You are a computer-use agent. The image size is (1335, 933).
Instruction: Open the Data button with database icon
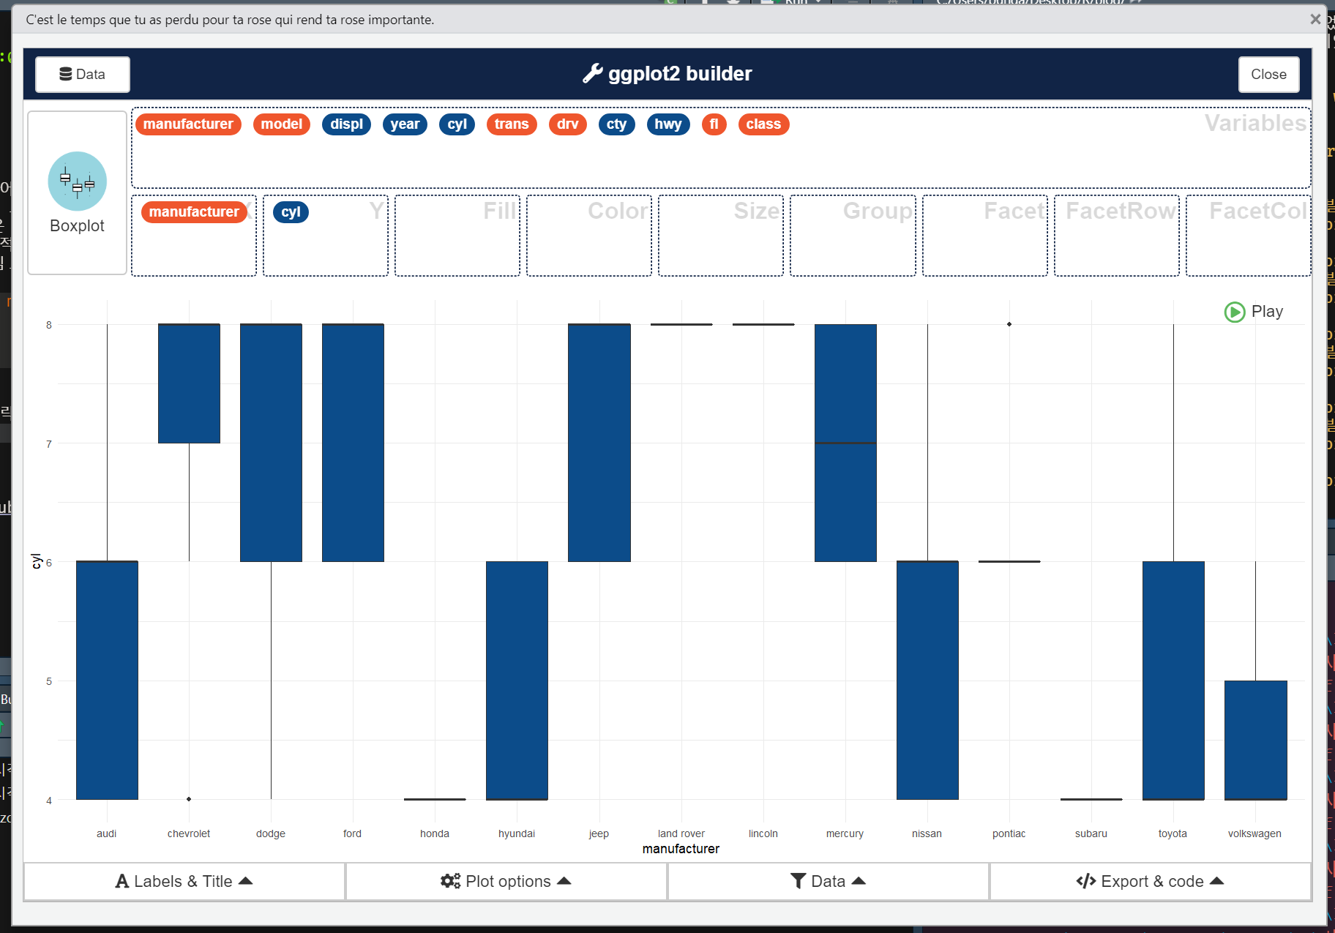pyautogui.click(x=83, y=75)
